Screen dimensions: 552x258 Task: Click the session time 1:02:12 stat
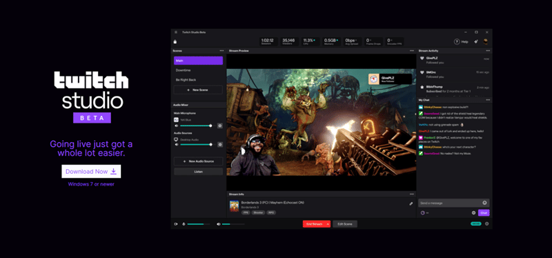[268, 41]
